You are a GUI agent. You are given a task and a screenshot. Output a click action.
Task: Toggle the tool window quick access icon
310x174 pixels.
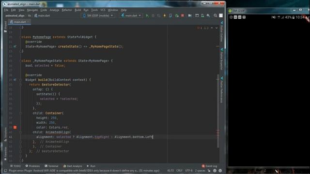coord(5,171)
